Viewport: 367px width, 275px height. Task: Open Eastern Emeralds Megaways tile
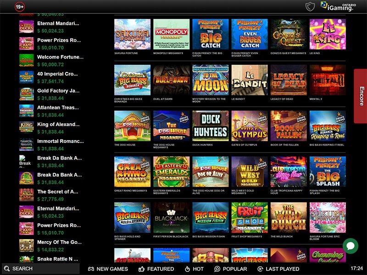click(x=171, y=171)
